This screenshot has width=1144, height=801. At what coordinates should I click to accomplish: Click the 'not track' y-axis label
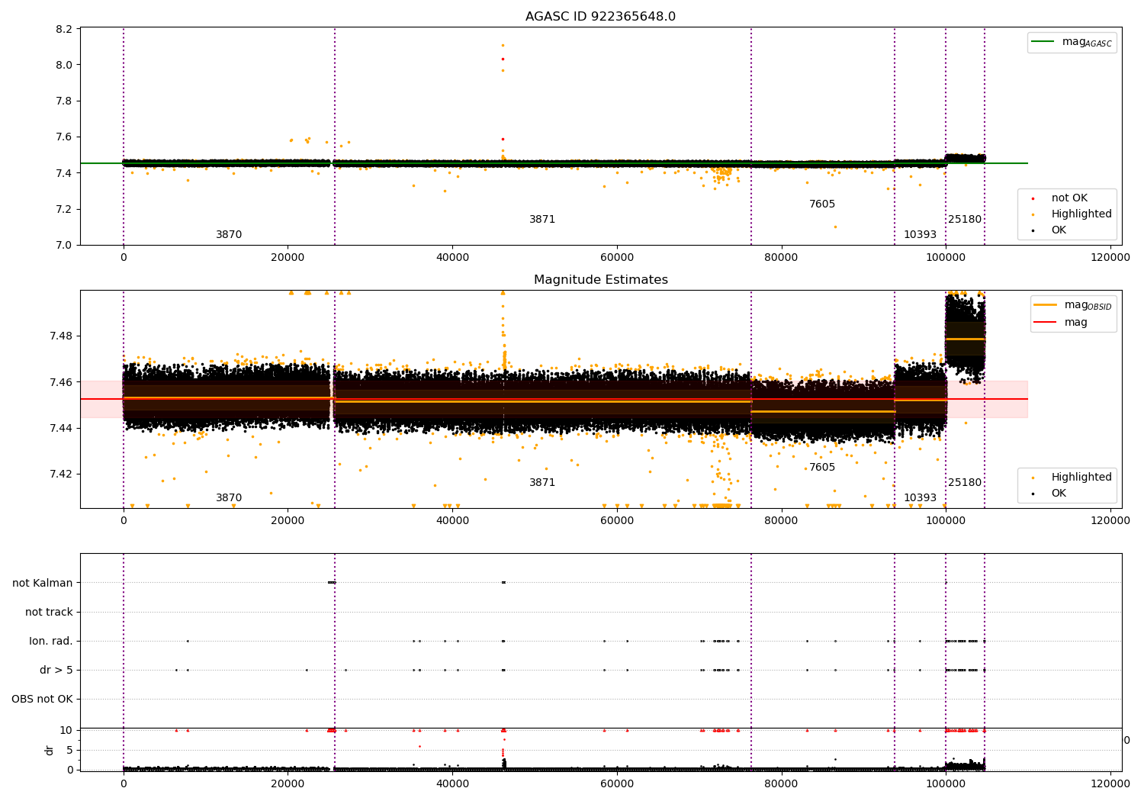point(49,612)
